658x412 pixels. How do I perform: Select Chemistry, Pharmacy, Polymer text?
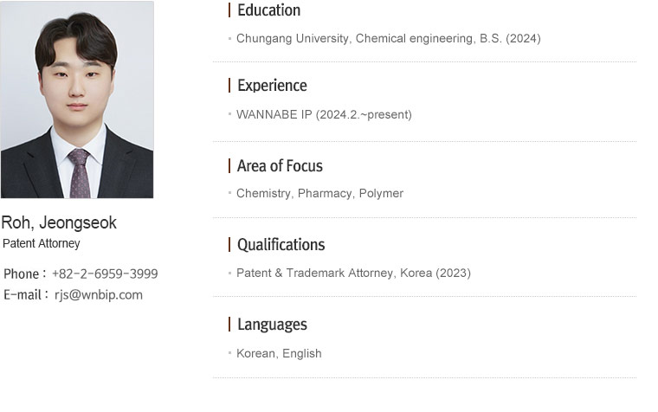[x=319, y=193]
